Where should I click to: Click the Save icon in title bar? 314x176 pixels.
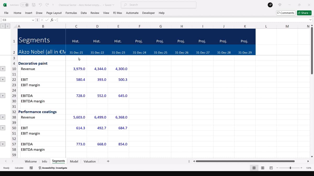(33, 5)
